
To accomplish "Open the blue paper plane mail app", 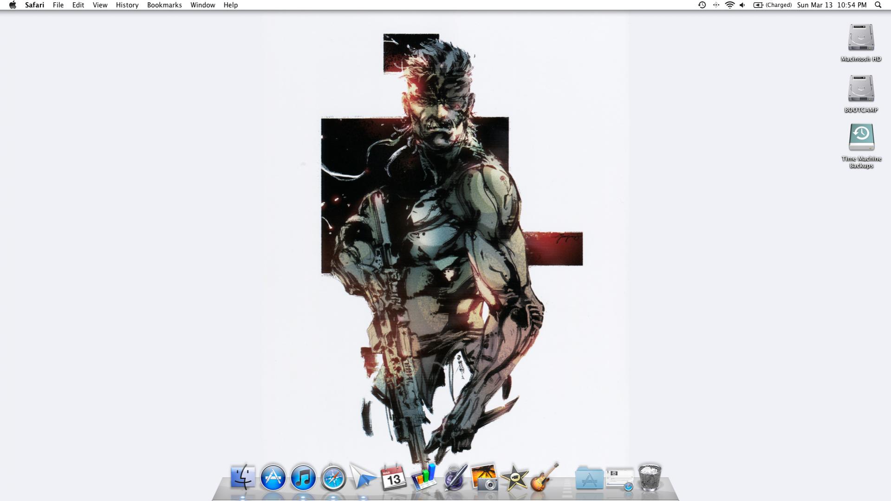I will pyautogui.click(x=363, y=476).
